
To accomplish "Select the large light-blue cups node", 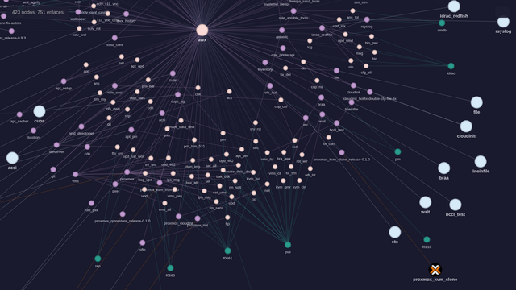I will (x=40, y=111).
